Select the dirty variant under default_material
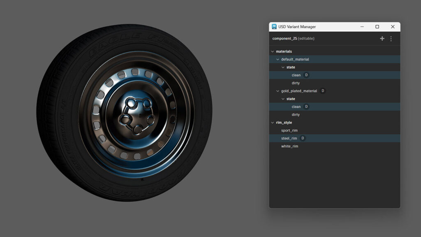 [x=296, y=83]
